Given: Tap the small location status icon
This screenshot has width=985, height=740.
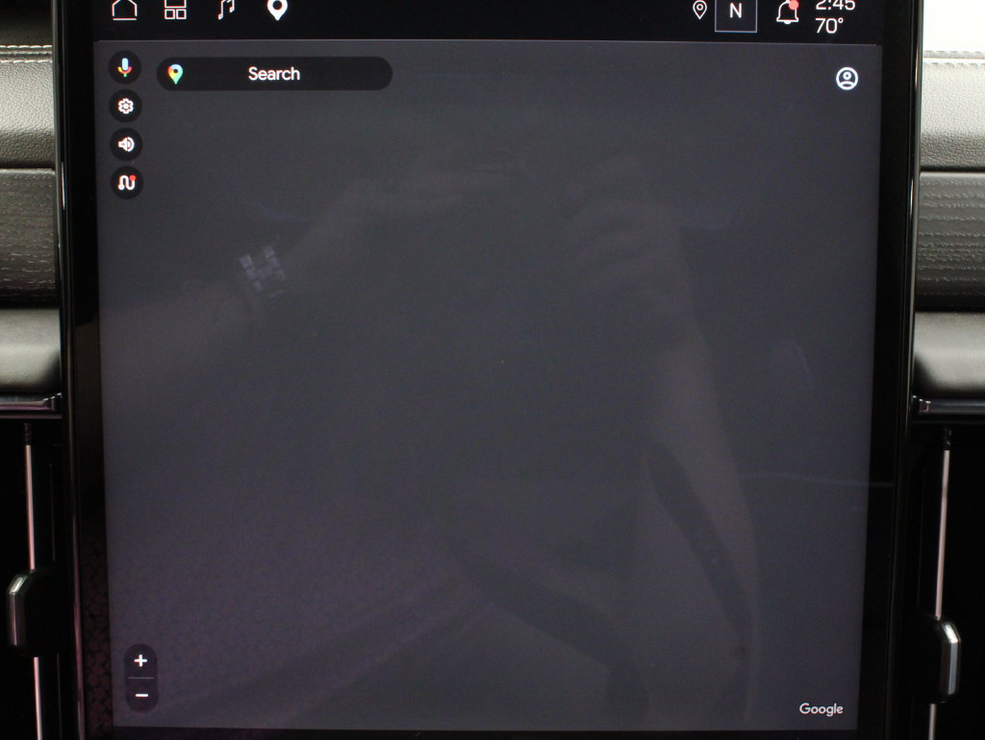Looking at the screenshot, I should [699, 10].
